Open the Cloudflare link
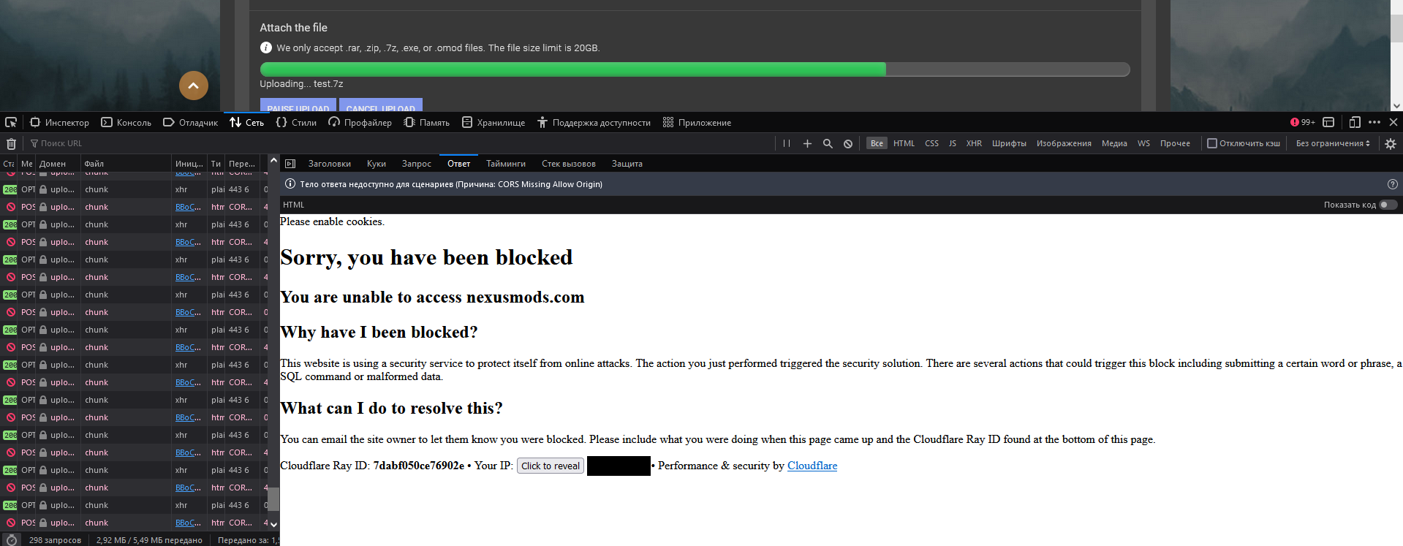Viewport: 1403px width, 546px height. tap(812, 466)
